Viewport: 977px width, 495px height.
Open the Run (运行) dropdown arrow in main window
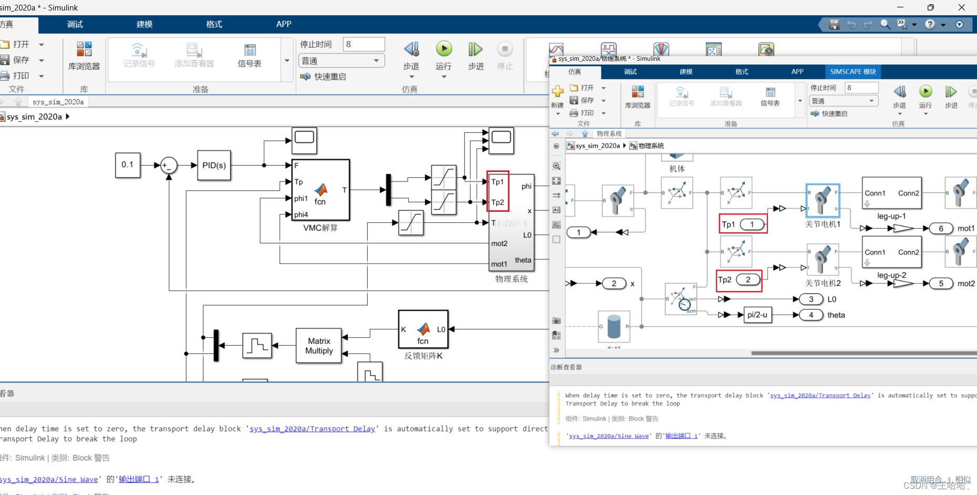point(444,77)
